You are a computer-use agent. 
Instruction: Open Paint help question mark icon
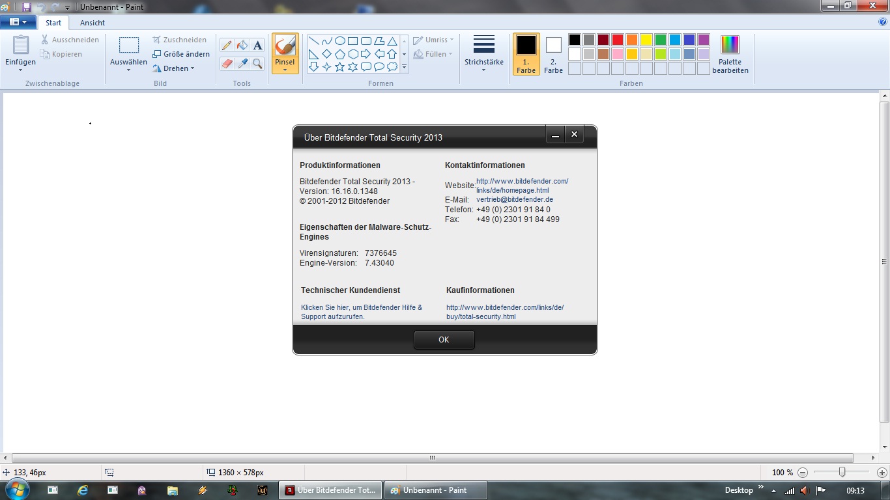pos(883,21)
